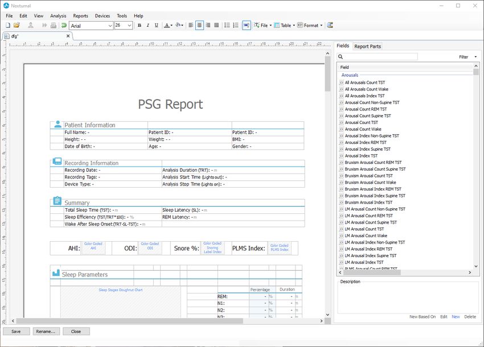Image resolution: width=484 pixels, height=347 pixels.
Task: Open the fill color dropdown arrow
Action: click(182, 25)
